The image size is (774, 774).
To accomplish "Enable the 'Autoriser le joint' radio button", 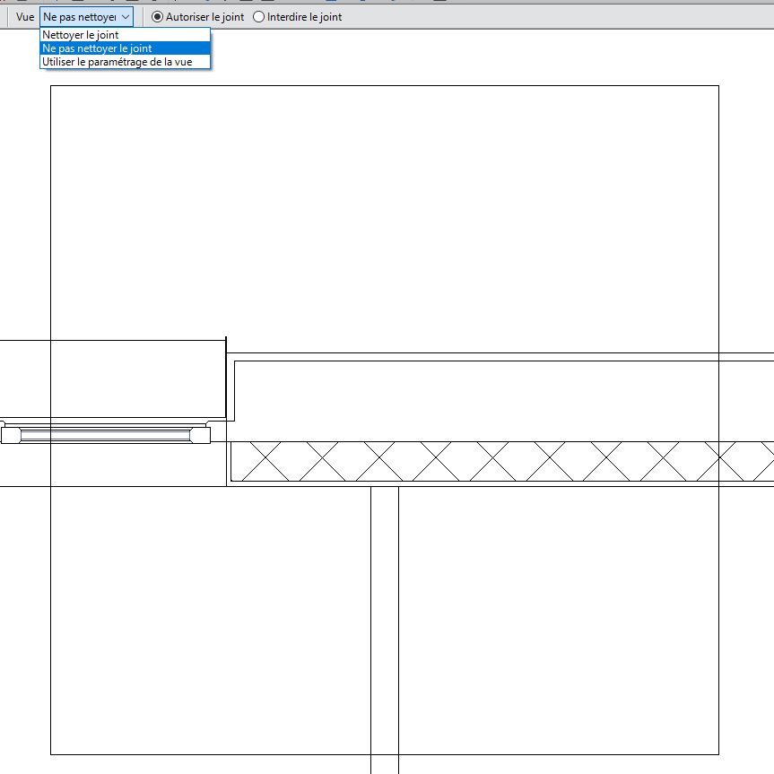I will (158, 17).
